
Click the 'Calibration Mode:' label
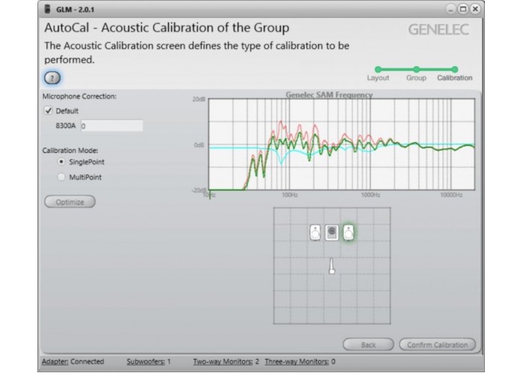[70, 150]
